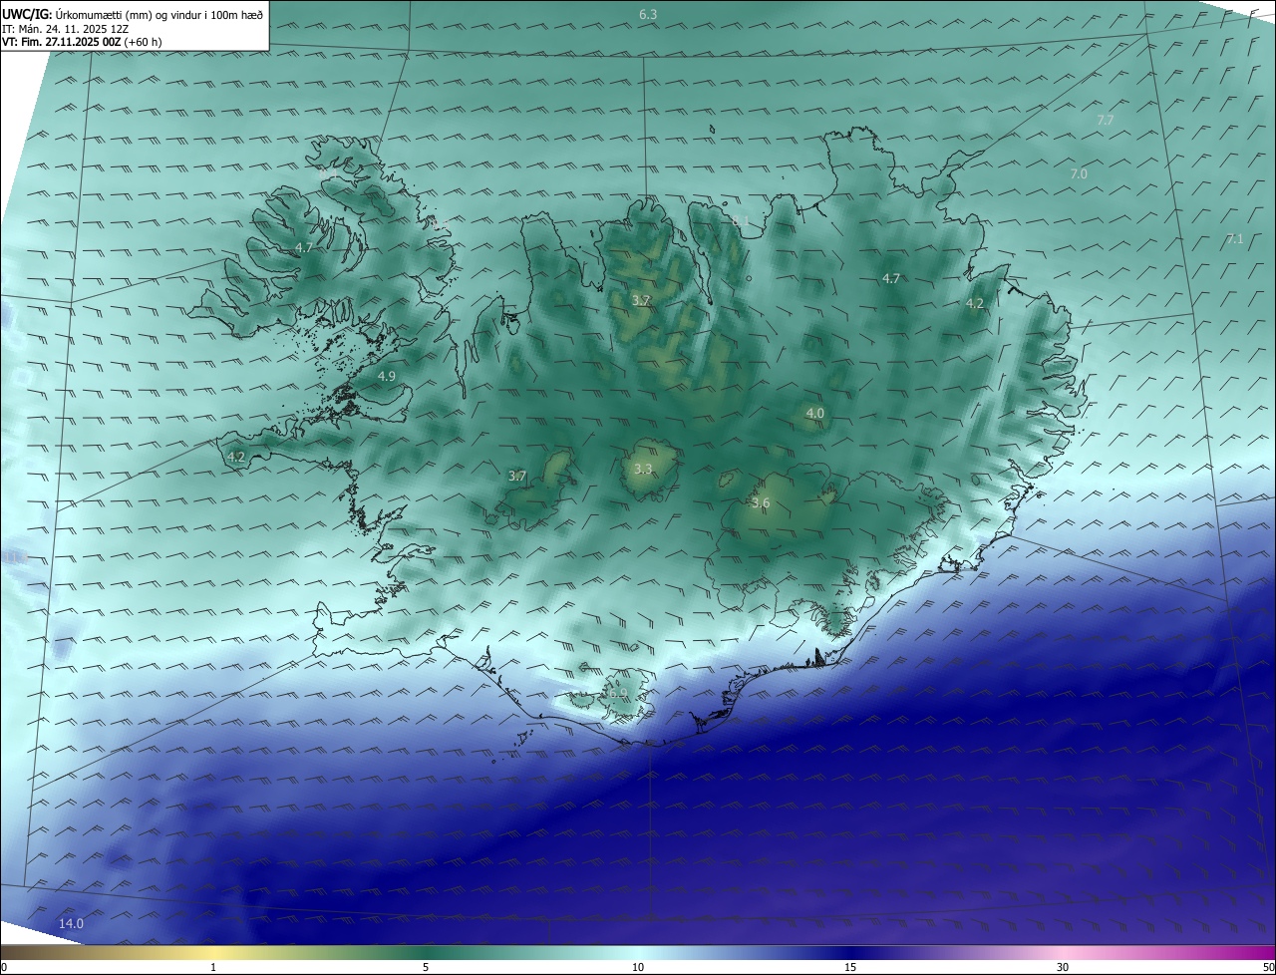Click the 3.3 value on Hofsjökull glacier
The image size is (1276, 975).
click(643, 469)
